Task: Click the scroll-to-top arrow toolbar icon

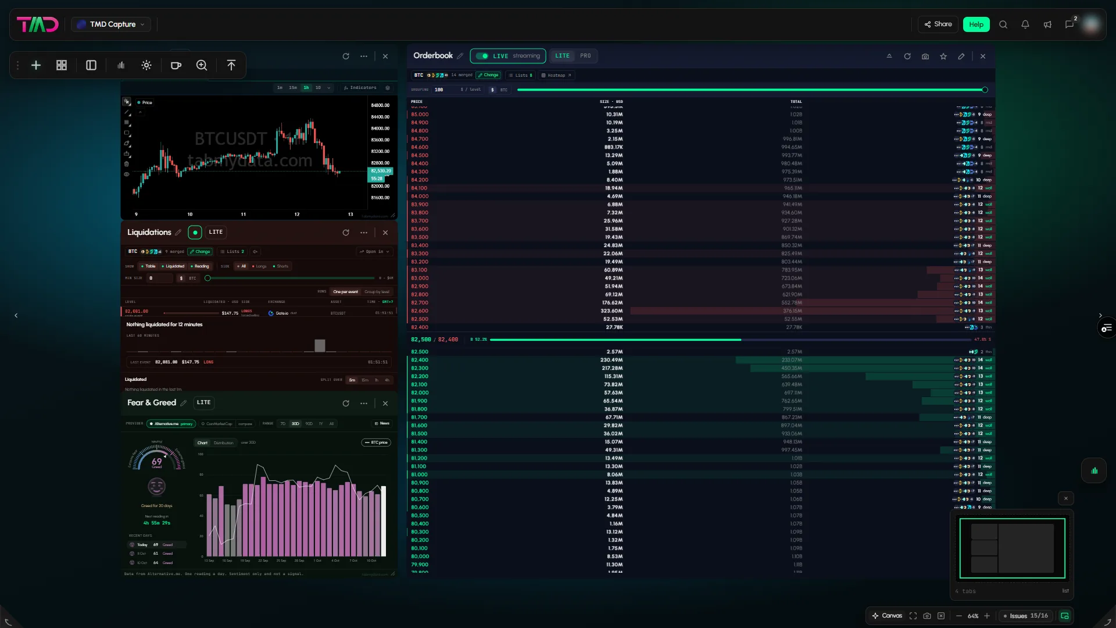Action: 231,65
